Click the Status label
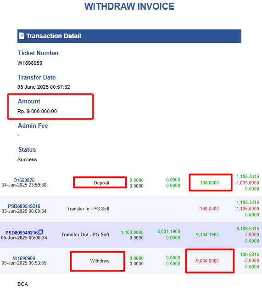The width and height of the screenshot is (262, 290). click(27, 150)
